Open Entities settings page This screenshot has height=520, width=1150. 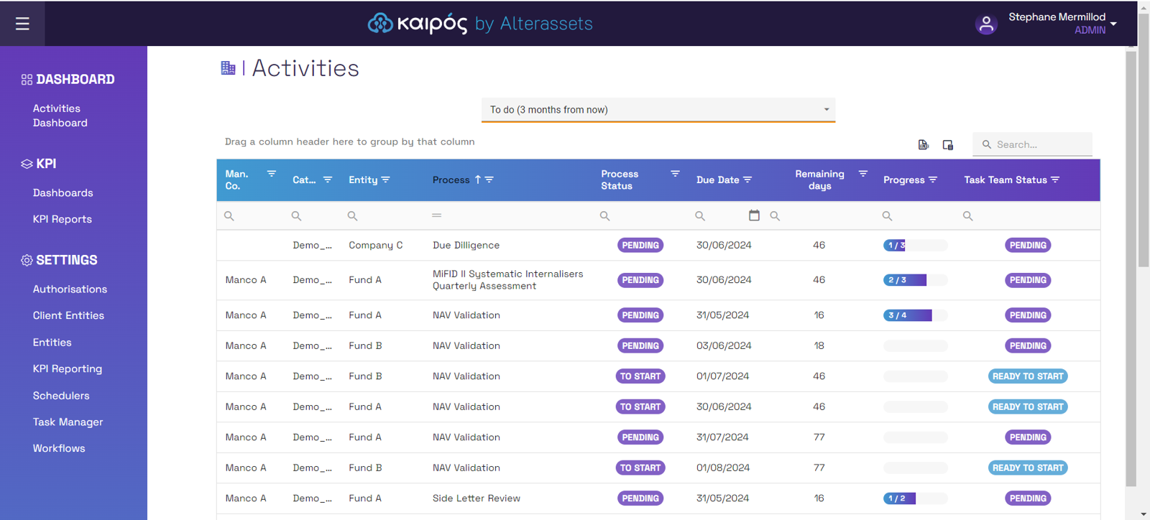[x=52, y=343]
